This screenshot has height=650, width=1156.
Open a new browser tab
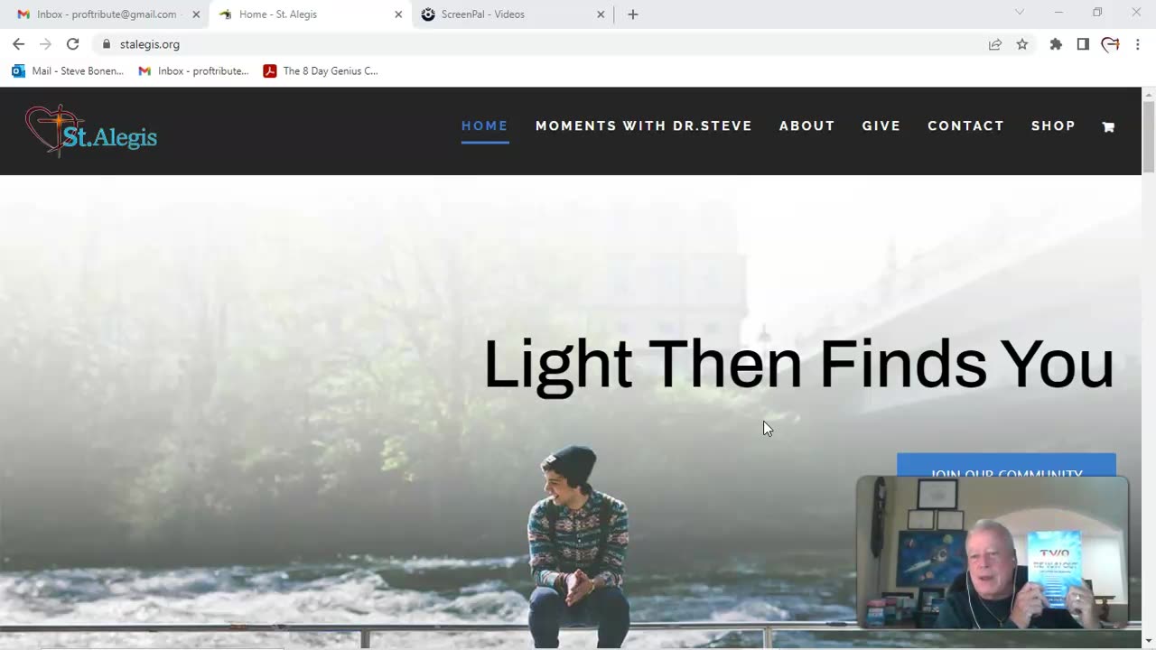coord(633,14)
